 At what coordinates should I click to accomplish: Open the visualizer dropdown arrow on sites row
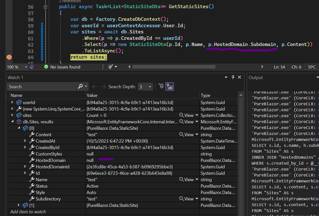pyautogui.click(x=197, y=115)
